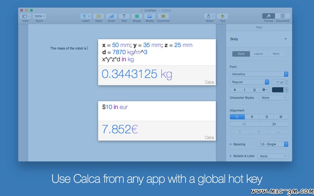Toggle Underline formatting

[x=254, y=90]
